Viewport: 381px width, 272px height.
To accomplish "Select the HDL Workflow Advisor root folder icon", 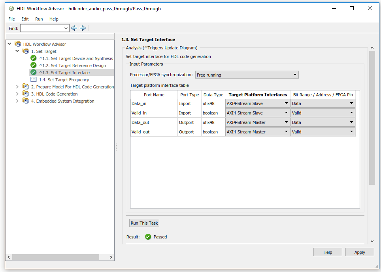I will click(17, 44).
